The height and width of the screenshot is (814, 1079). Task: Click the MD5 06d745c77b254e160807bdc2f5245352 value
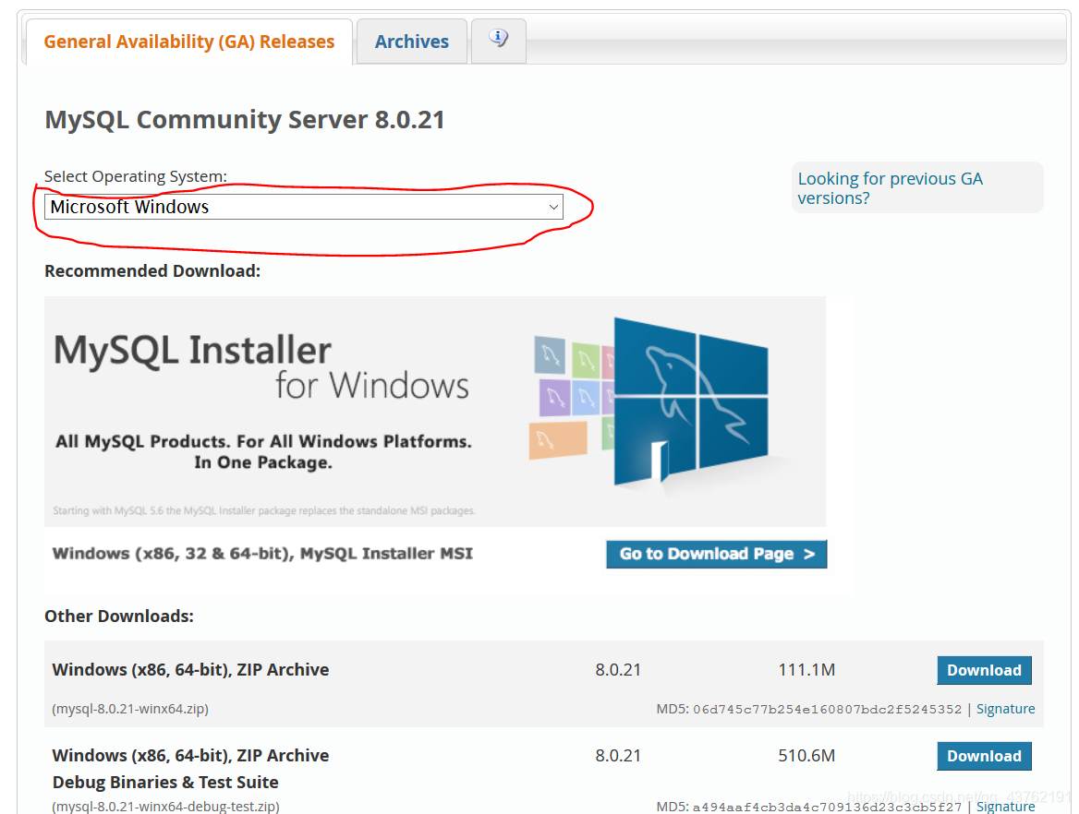click(x=827, y=710)
